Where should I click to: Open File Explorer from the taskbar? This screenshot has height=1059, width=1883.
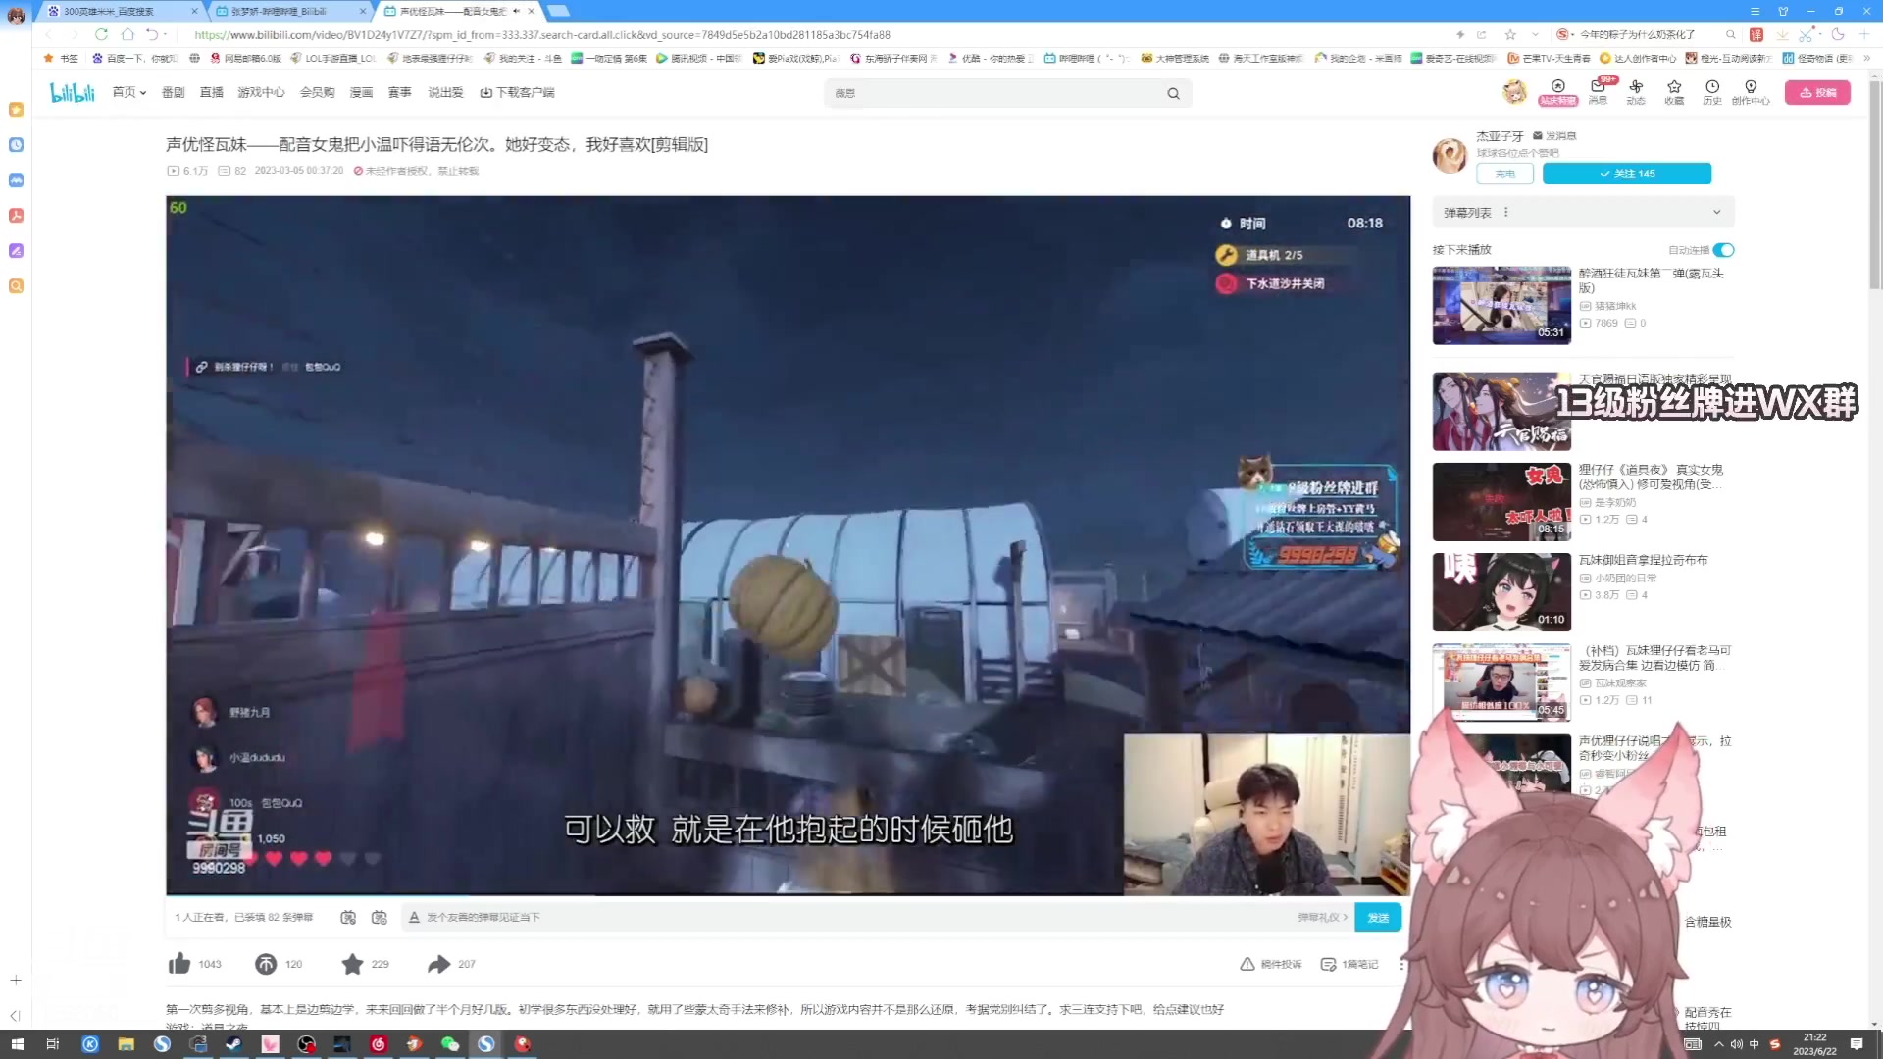pyautogui.click(x=126, y=1044)
